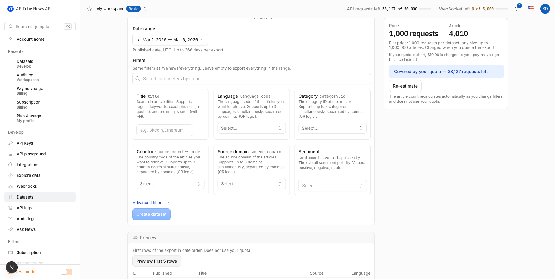
Task: Toggle the Test mode switch
Action: click(x=66, y=272)
